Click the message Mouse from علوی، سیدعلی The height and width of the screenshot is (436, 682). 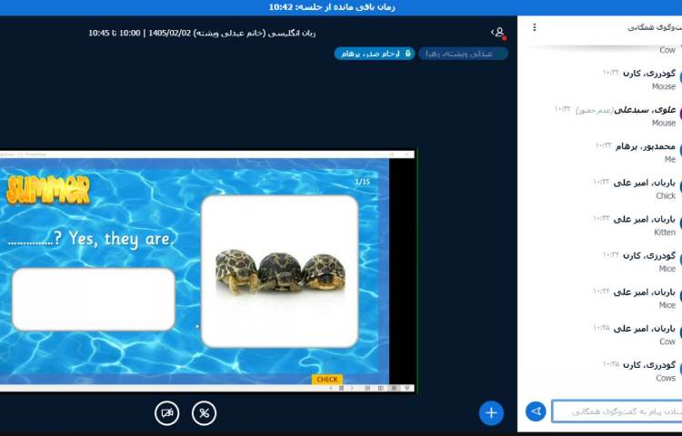pos(663,123)
